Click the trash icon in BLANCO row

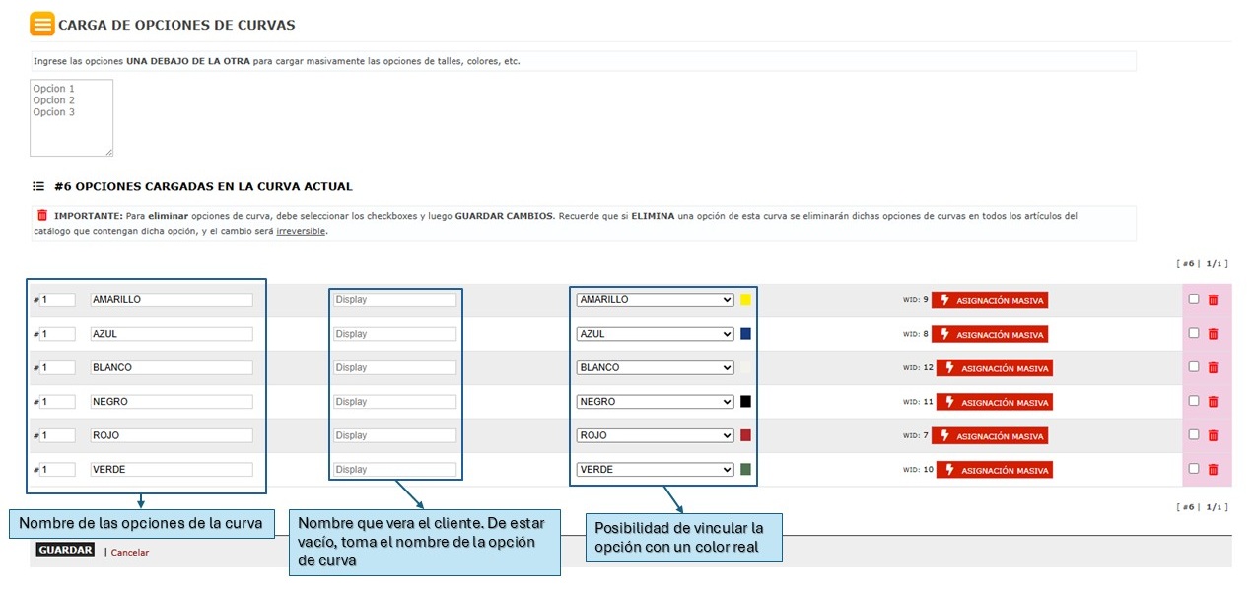pyautogui.click(x=1213, y=367)
